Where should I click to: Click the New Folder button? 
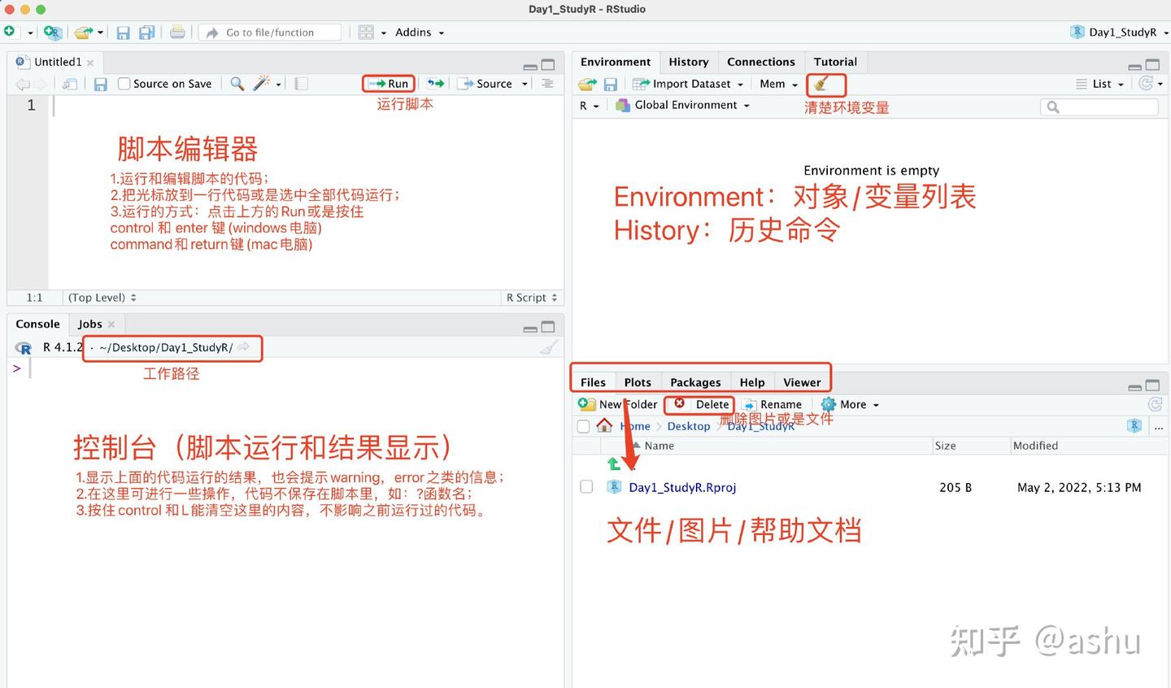pyautogui.click(x=618, y=404)
